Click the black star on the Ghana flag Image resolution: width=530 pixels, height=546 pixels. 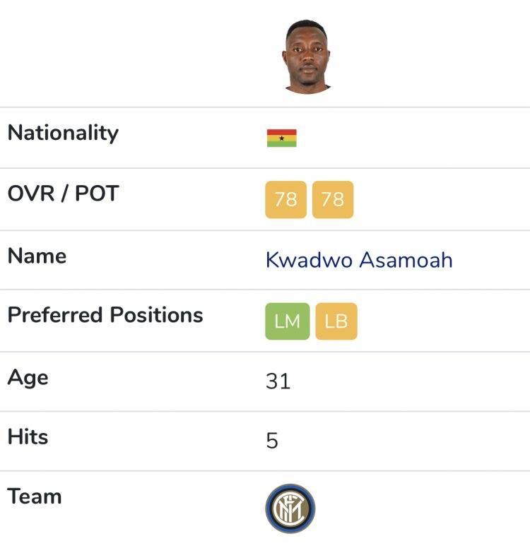[281, 138]
